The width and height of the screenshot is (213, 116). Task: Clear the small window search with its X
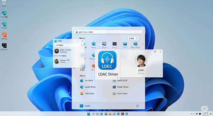tap(82, 45)
